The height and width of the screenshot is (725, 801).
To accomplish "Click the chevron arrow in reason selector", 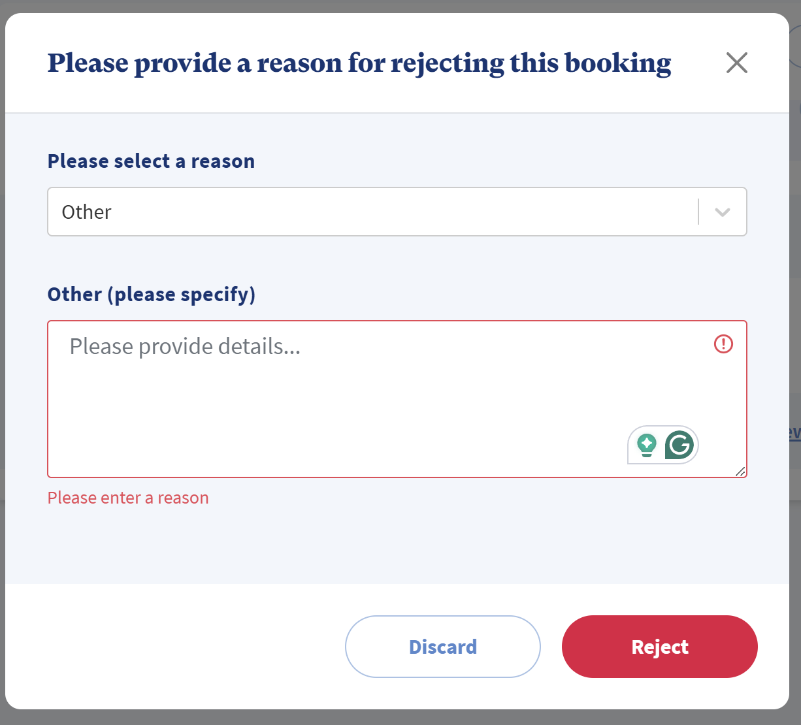I will (722, 212).
